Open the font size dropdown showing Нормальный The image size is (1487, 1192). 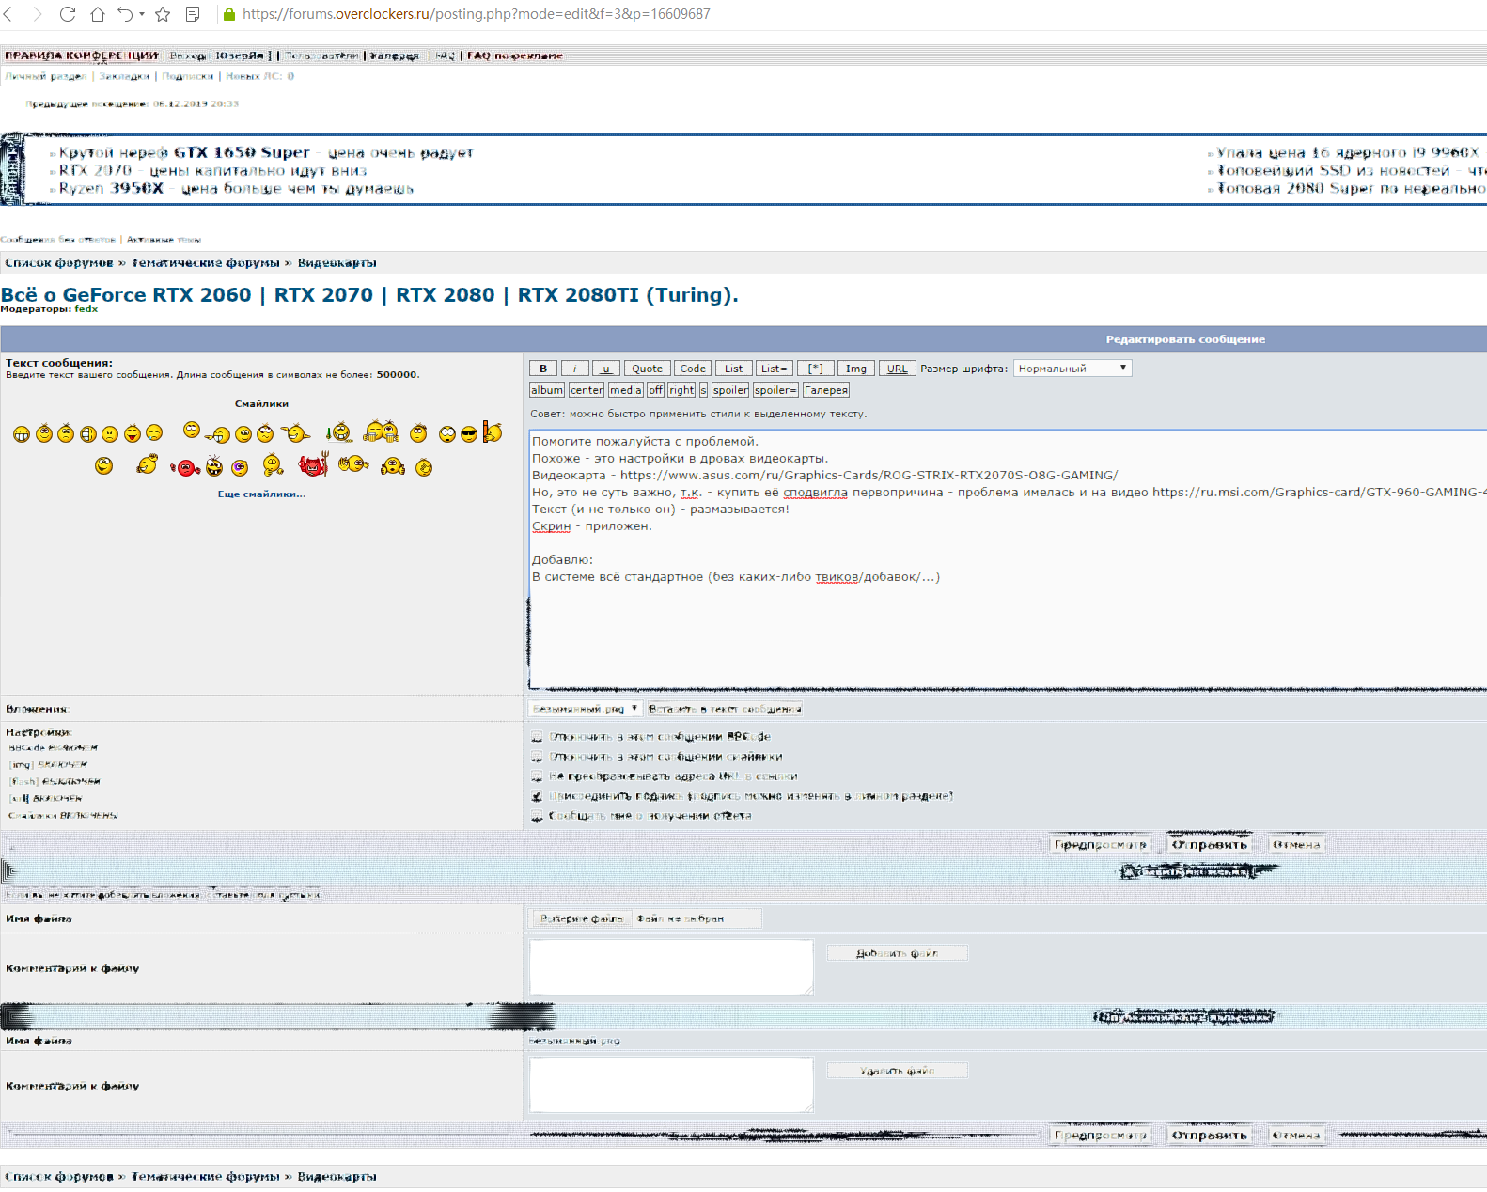coord(1072,369)
